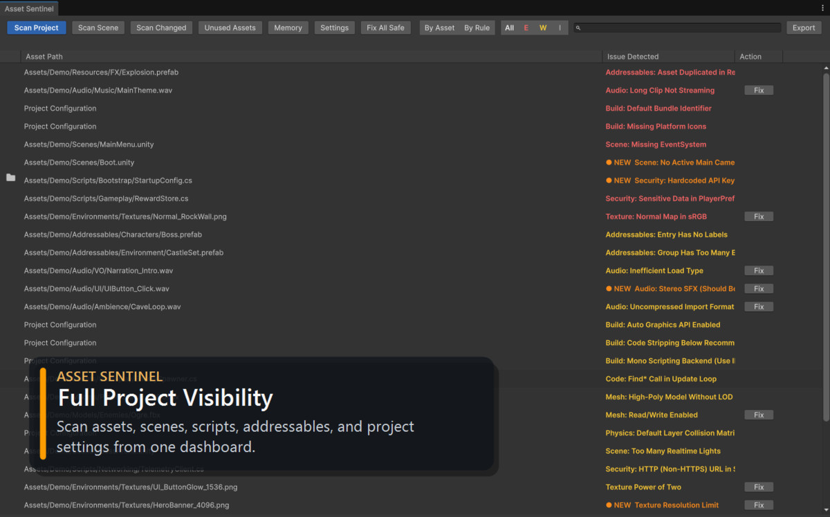This screenshot has width=830, height=517.
Task: Click Build: Default Bundle Identifier issue
Action: click(658, 109)
